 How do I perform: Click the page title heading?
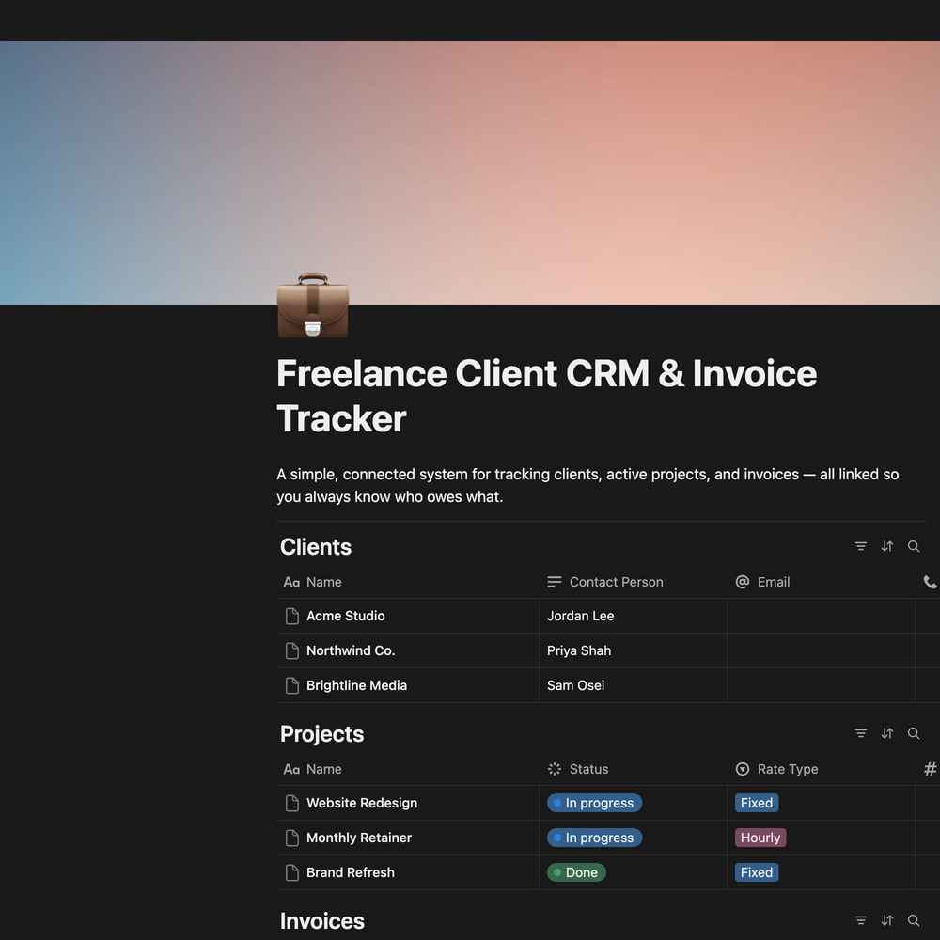tap(547, 396)
